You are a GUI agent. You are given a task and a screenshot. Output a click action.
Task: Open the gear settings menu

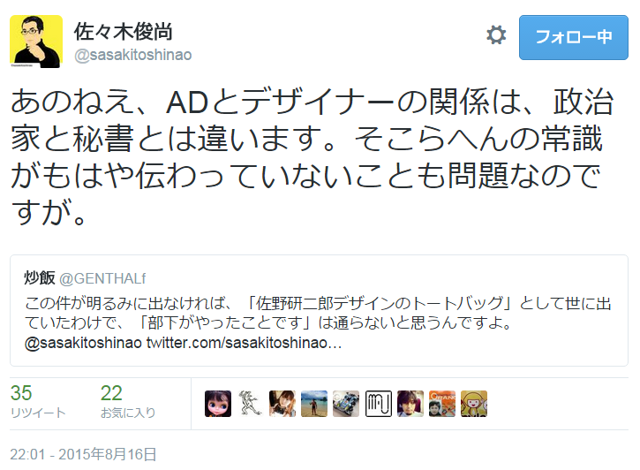pos(496,35)
